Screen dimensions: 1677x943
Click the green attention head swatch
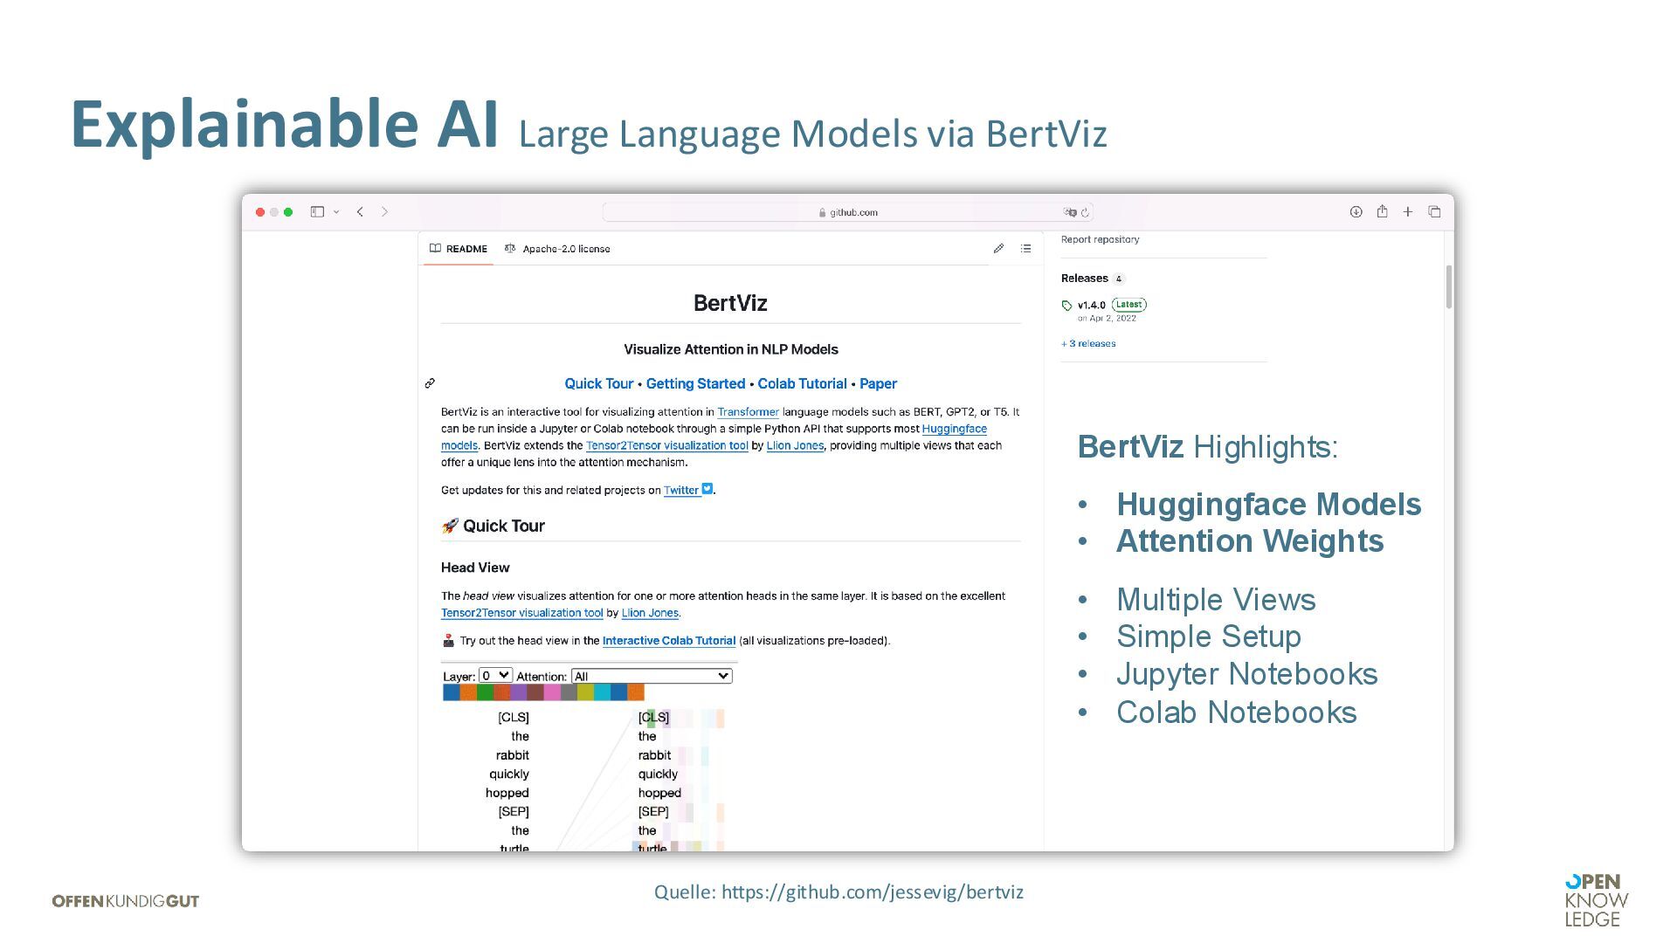(485, 693)
